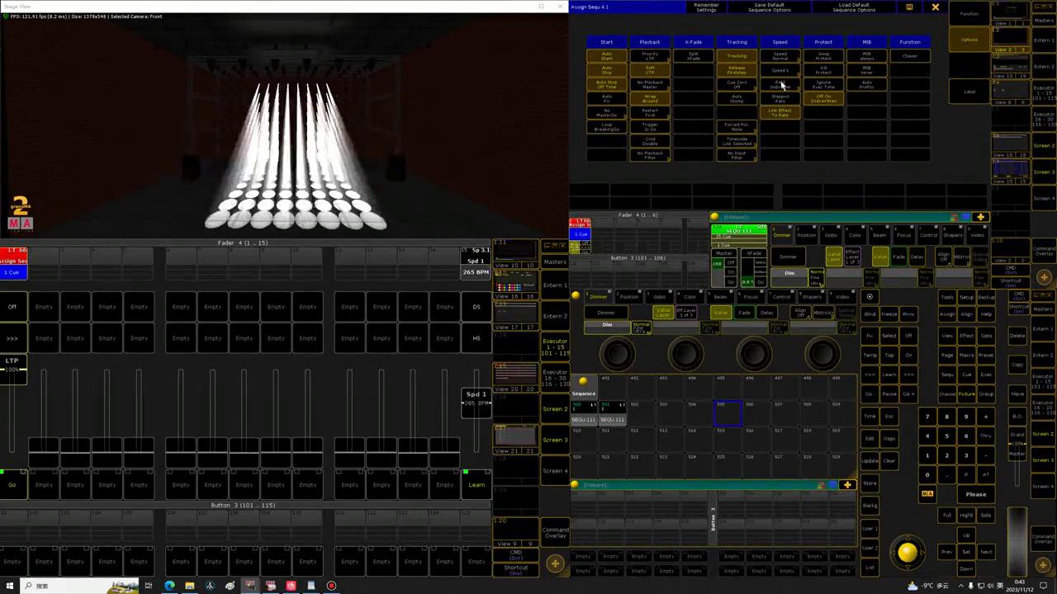Open Microsoft Edge from the taskbar
This screenshot has width=1057, height=594.
click(169, 586)
